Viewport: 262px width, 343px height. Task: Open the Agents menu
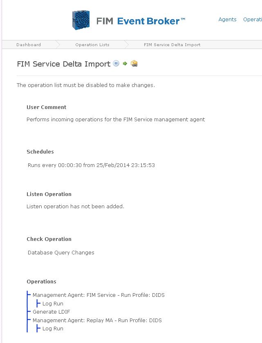[227, 20]
